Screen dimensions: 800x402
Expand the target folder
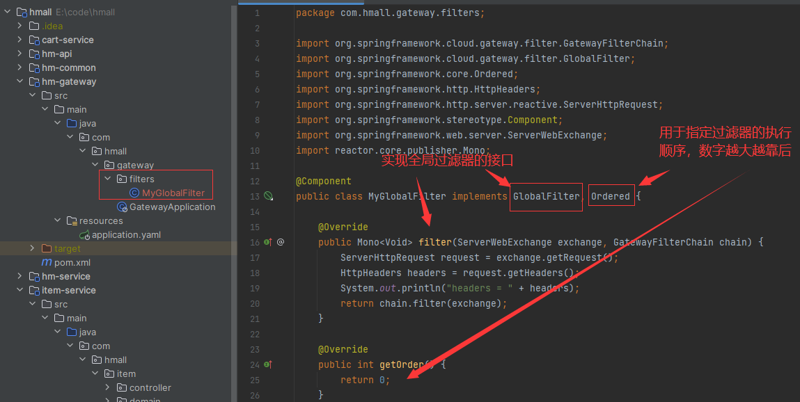[x=32, y=248]
